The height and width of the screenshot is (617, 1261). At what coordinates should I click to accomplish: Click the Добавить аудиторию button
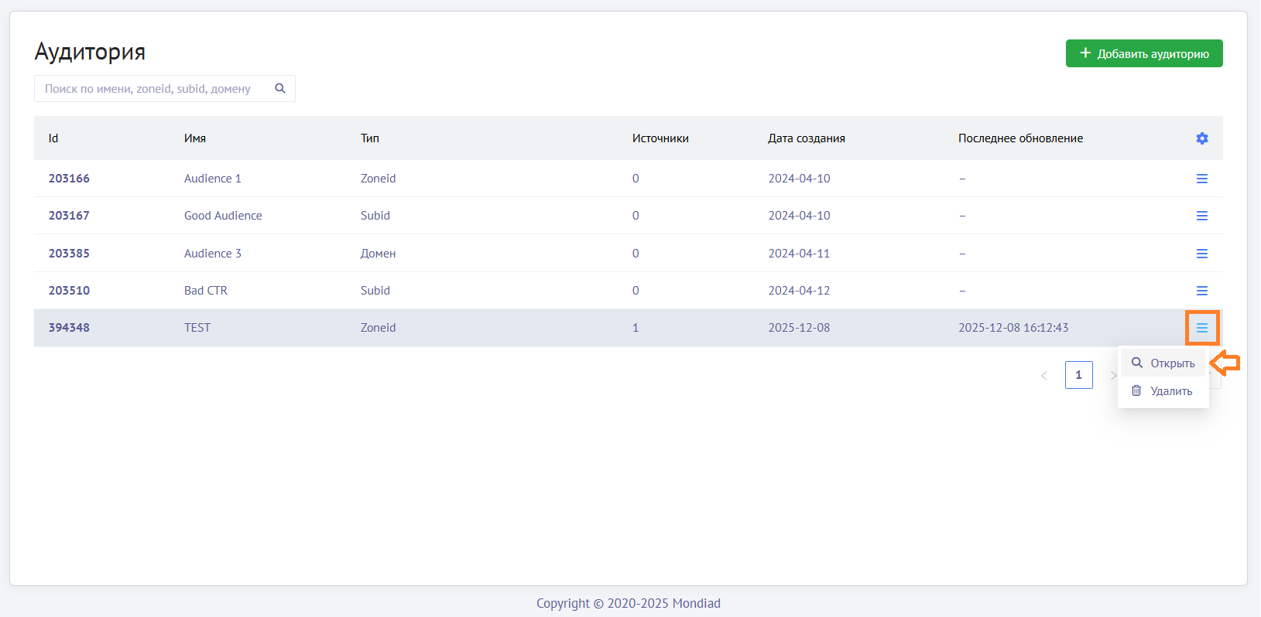(1143, 53)
